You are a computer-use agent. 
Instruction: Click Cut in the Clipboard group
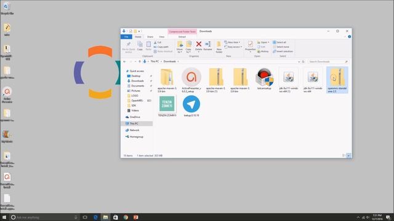[x=158, y=42]
